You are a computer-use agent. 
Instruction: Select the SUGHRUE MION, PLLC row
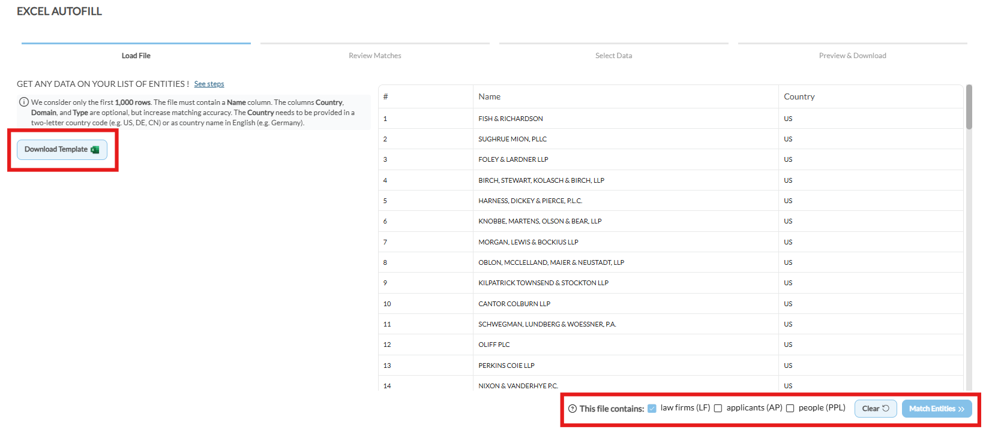(x=671, y=139)
